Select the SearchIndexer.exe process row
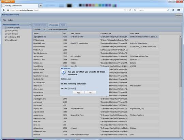 (x=96, y=53)
